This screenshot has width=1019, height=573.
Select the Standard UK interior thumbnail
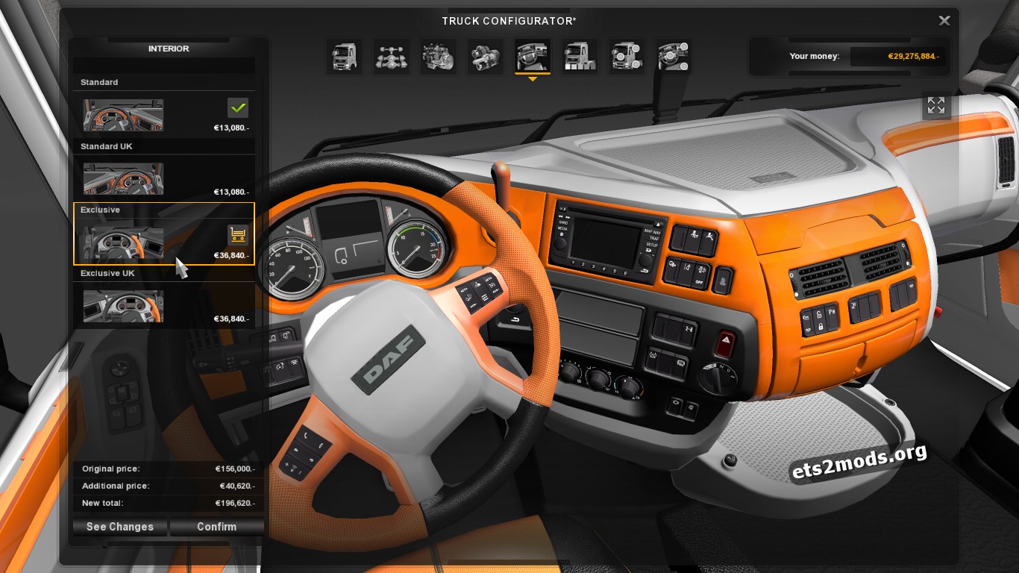[123, 179]
